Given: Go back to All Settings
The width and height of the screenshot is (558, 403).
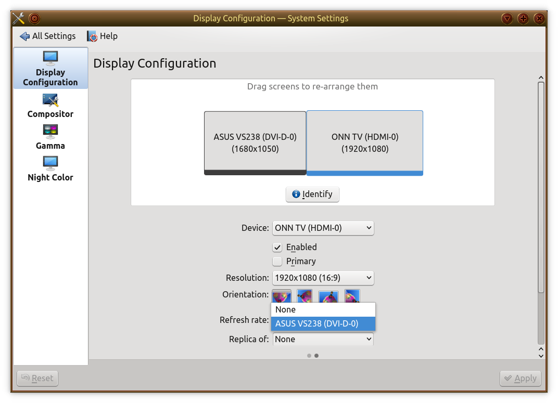Looking at the screenshot, I should pos(48,36).
